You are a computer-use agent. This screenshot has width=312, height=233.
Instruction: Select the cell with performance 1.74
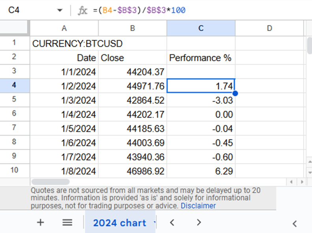[x=201, y=86]
